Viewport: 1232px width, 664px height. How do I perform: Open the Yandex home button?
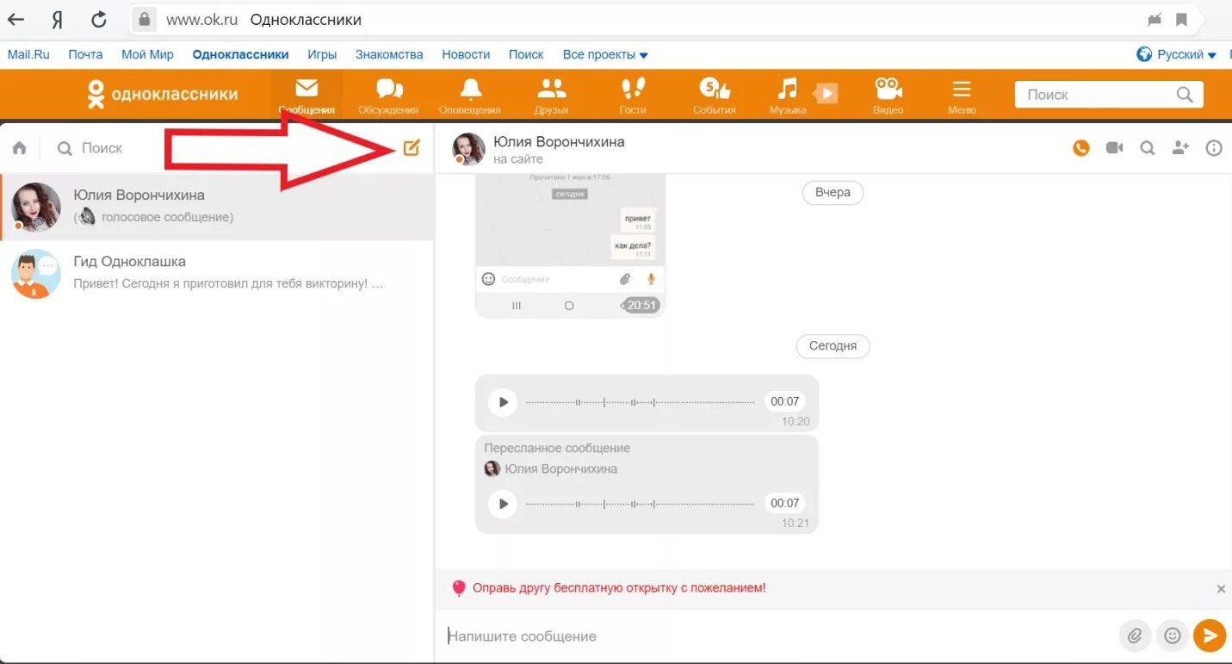[58, 19]
